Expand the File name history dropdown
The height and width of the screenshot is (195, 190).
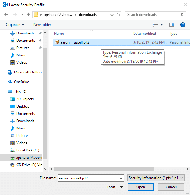click(x=121, y=178)
